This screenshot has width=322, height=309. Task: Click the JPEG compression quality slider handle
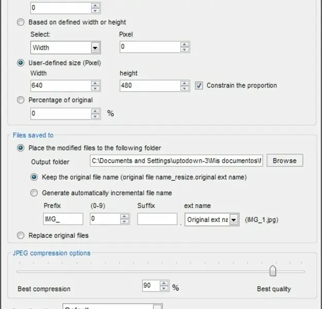click(x=273, y=271)
